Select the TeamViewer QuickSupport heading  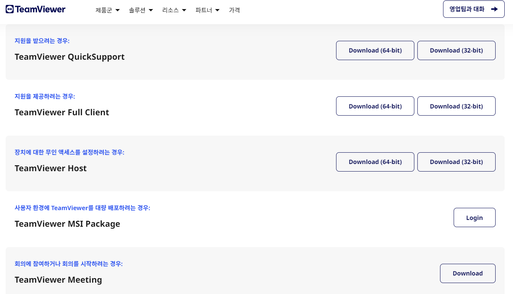(x=70, y=57)
